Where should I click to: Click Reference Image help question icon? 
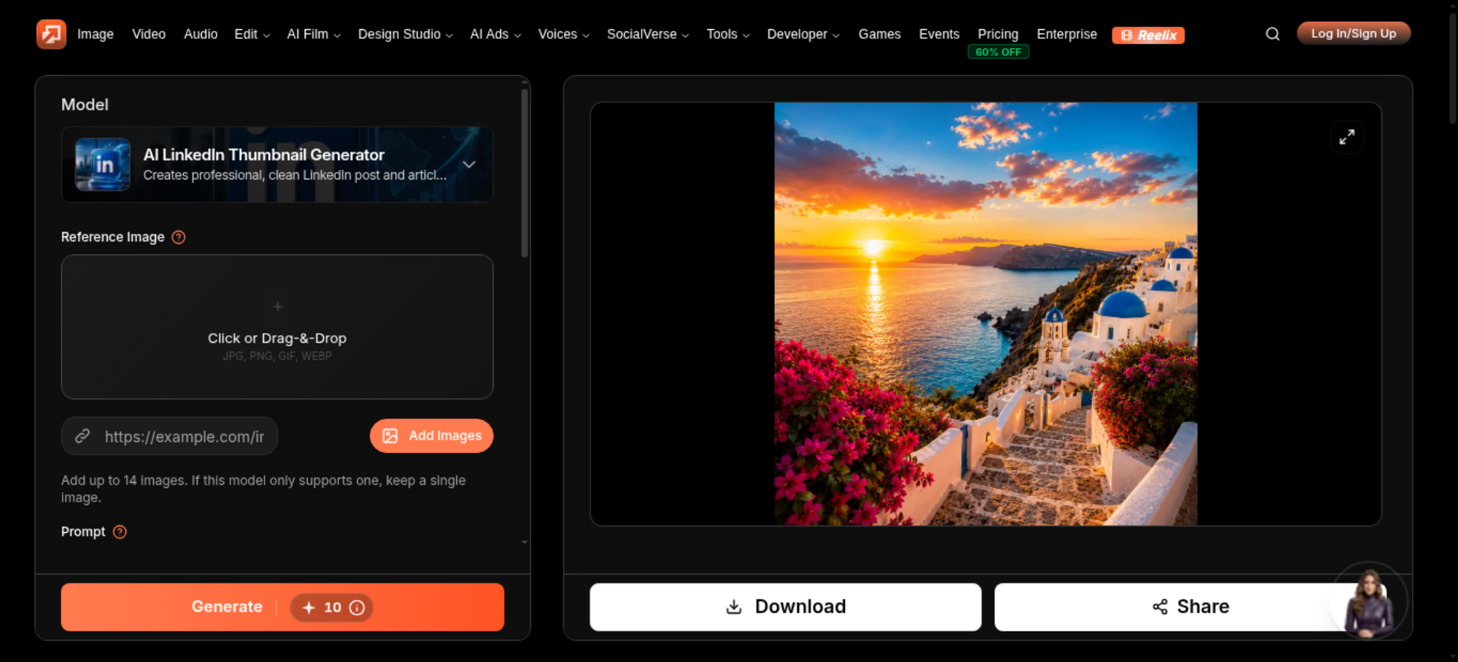tap(179, 237)
